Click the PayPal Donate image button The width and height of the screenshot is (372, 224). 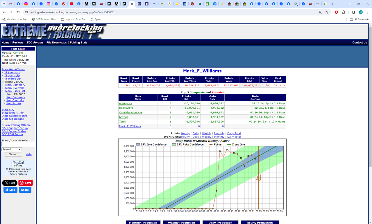18,164
